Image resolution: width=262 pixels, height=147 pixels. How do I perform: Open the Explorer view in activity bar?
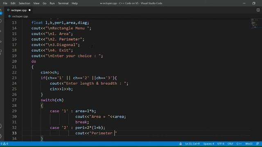(1, 12)
